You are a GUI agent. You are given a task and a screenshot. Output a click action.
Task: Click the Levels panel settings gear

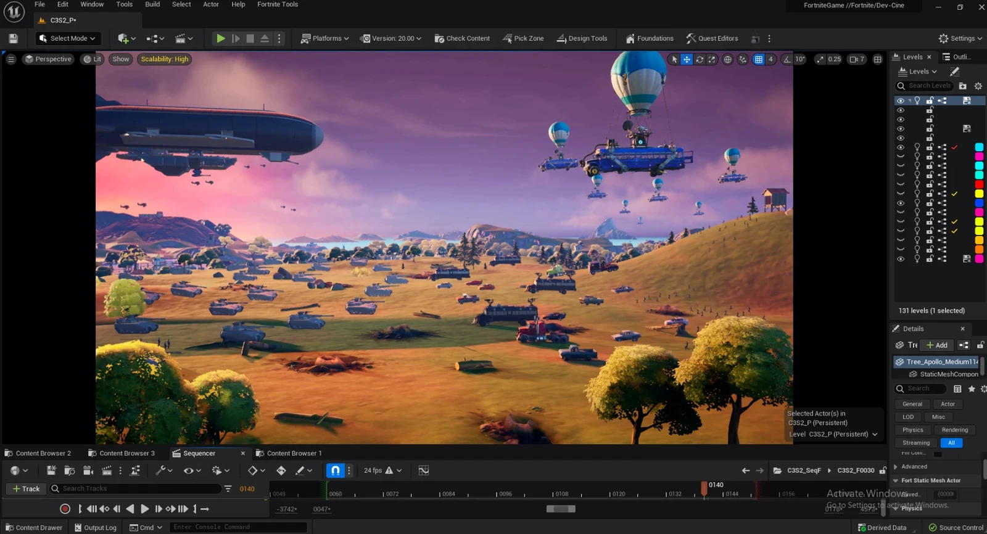pos(978,86)
